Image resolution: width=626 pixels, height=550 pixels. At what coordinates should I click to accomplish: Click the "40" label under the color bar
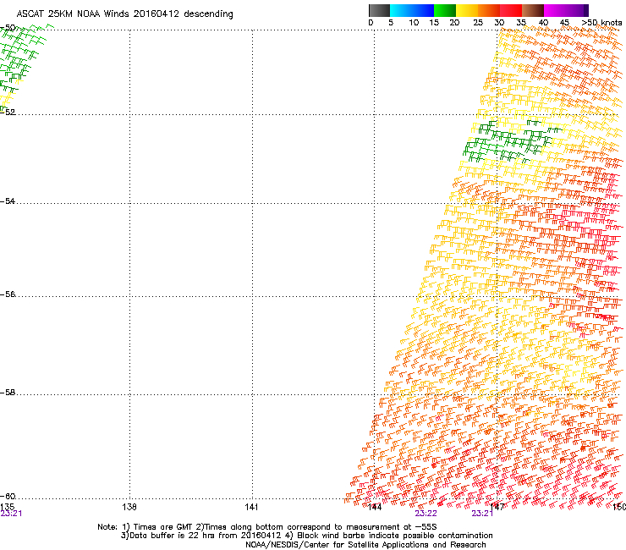(543, 23)
